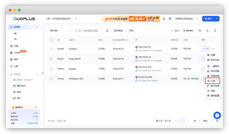Viewport: 229px width, 134px height.
Task: Open the TIKTOK group filter dropdown
Action: pos(60,31)
